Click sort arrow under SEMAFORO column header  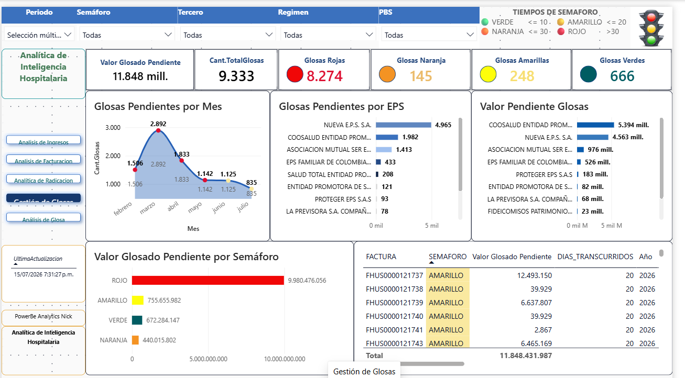point(432,263)
